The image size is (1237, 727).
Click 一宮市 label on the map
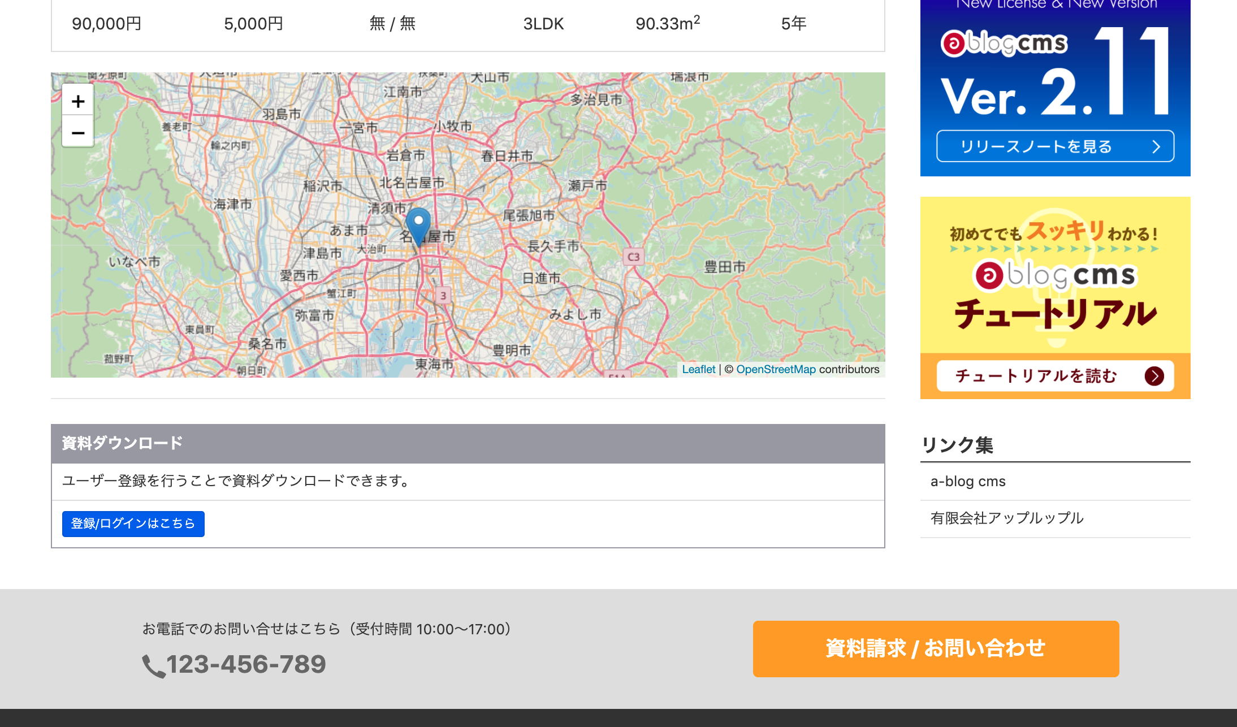point(358,128)
